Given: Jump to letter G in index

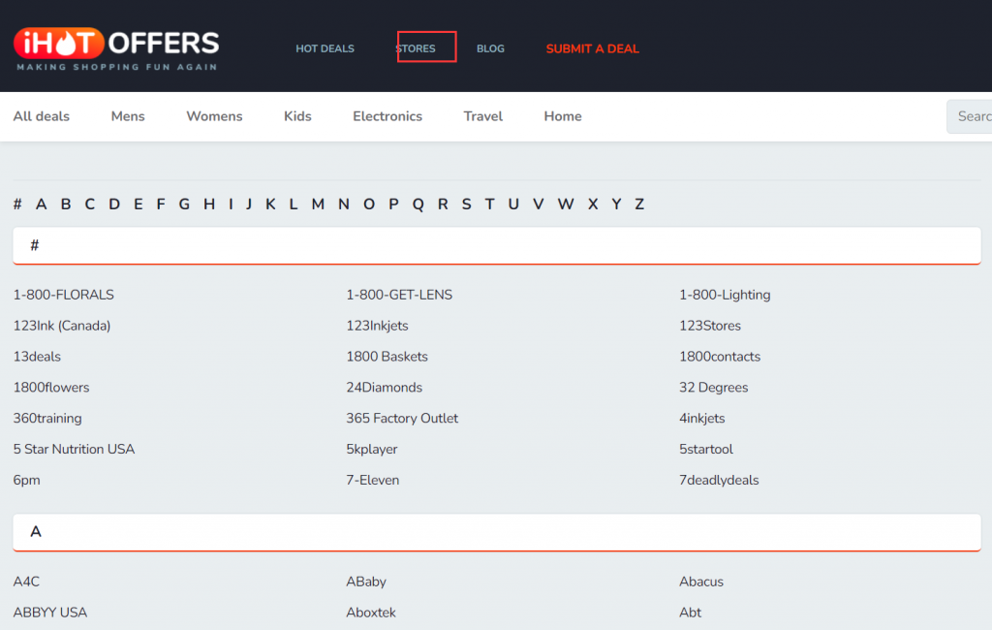Looking at the screenshot, I should coord(184,204).
